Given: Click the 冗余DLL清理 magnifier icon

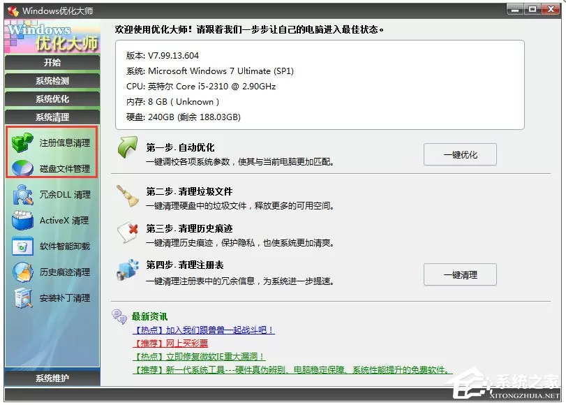Looking at the screenshot, I should (23, 195).
